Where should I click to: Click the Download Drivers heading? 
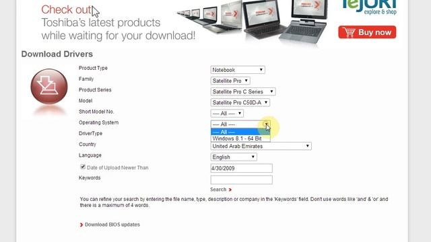tap(57, 54)
